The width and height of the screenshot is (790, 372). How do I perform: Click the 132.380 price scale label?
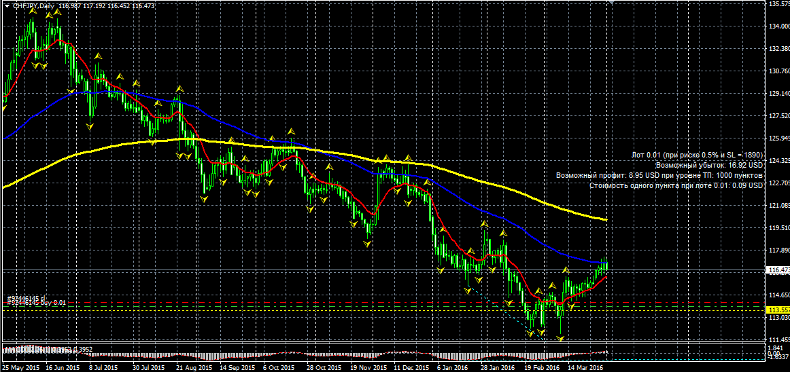click(x=778, y=49)
